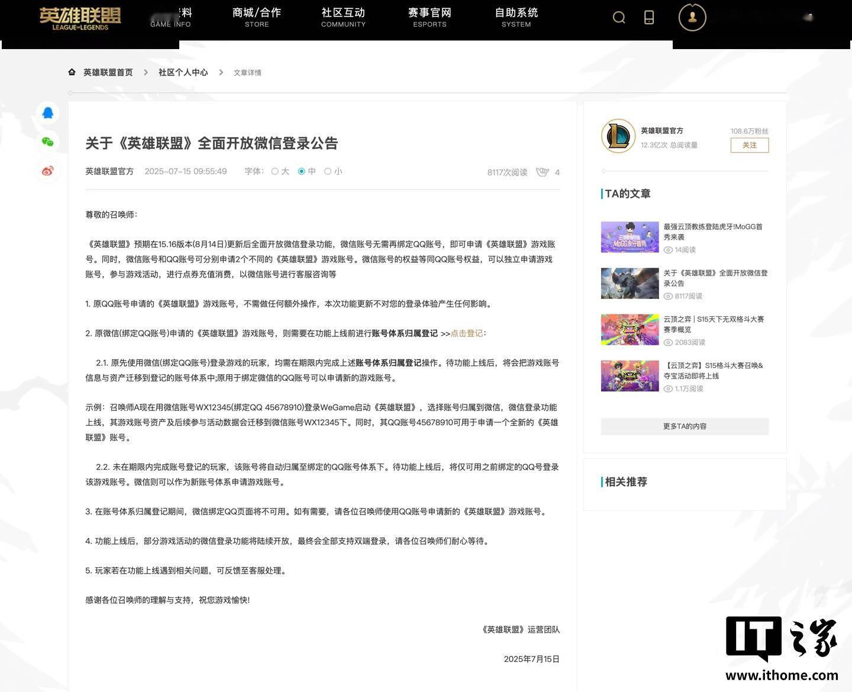Click the MoGG article thumbnail
Viewport: 852px width, 692px height.
[630, 237]
